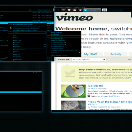Click the checkmark icon in welcome notice
Image resolution: width=132 pixels, height=132 pixels.
[x=70, y=72]
